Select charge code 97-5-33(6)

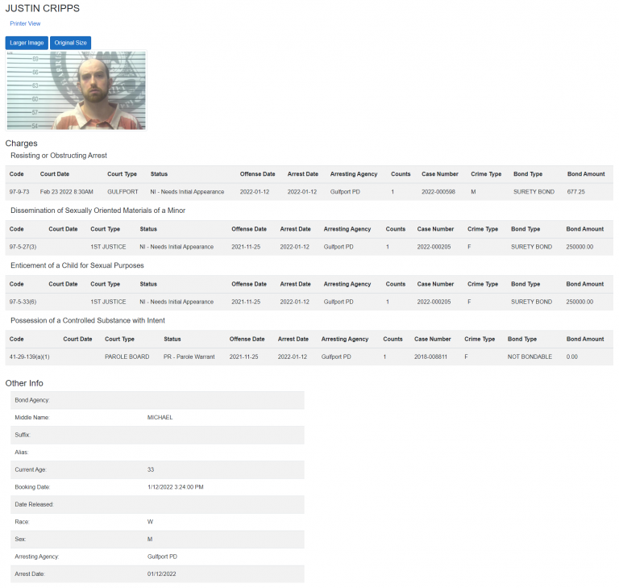click(23, 302)
